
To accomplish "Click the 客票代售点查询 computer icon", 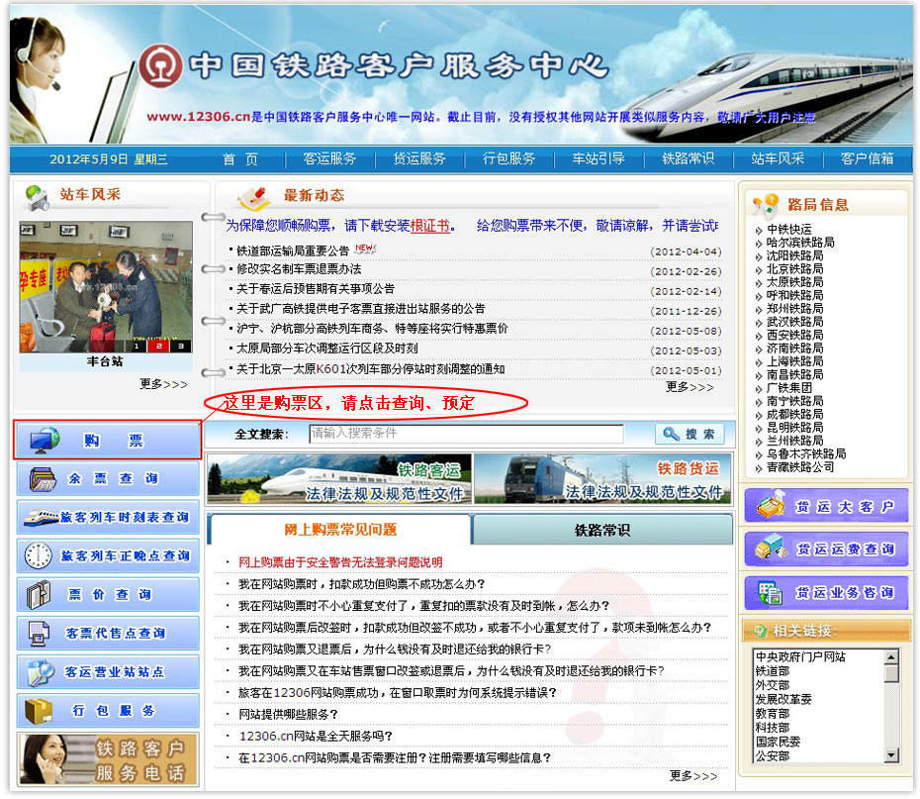I will pyautogui.click(x=39, y=634).
